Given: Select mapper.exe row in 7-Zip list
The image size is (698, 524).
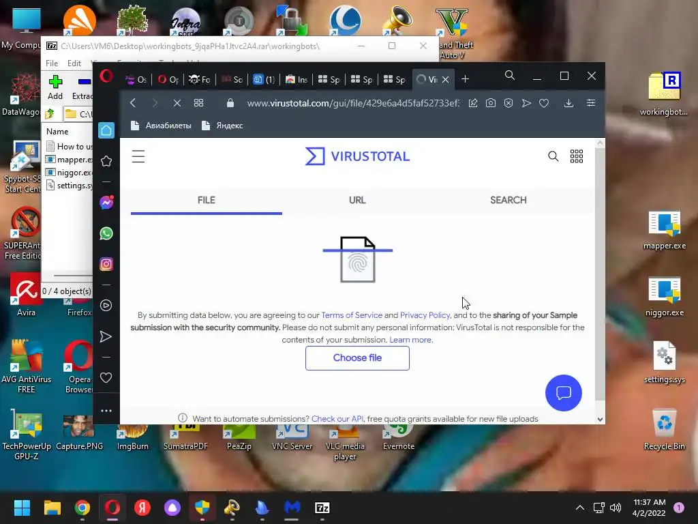Looking at the screenshot, I should pyautogui.click(x=70, y=160).
